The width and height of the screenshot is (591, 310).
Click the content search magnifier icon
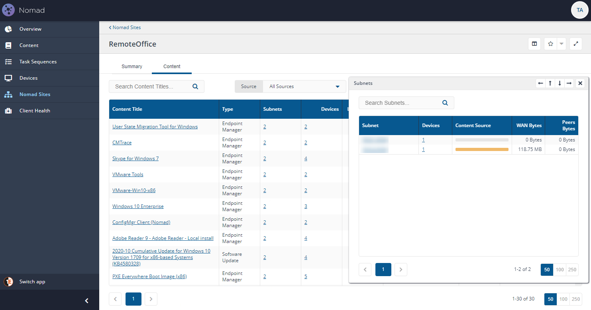click(195, 86)
